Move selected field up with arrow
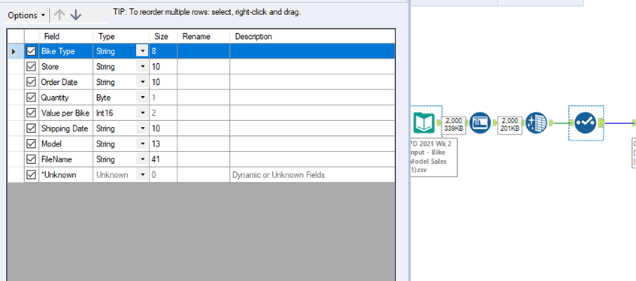This screenshot has width=636, height=281. pos(59,16)
